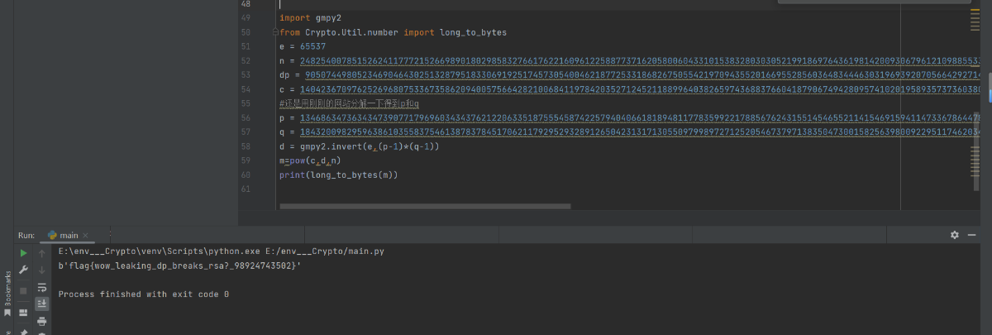This screenshot has width=992, height=335.
Task: Open run configuration via wrench icon
Action: click(24, 270)
